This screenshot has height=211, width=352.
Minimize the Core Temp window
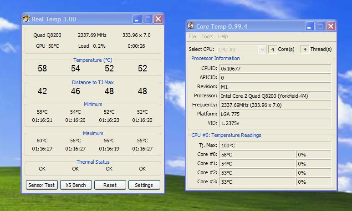[310, 26]
